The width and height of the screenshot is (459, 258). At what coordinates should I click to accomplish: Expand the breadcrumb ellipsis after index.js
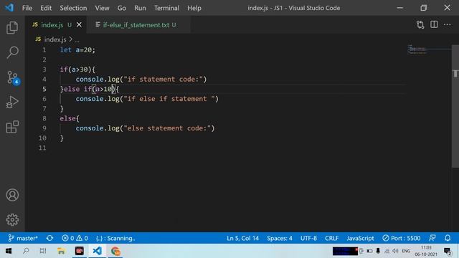tap(77, 40)
